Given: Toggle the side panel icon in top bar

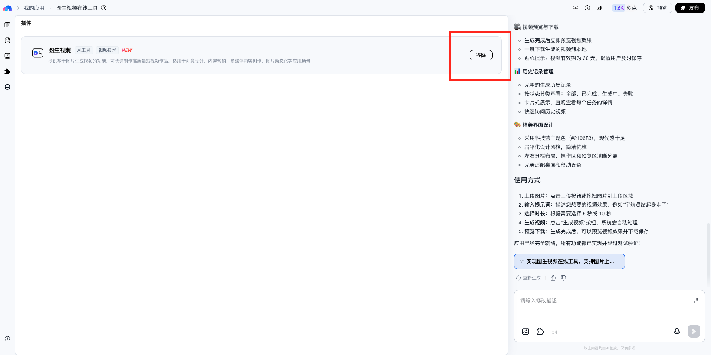Looking at the screenshot, I should click(x=599, y=8).
